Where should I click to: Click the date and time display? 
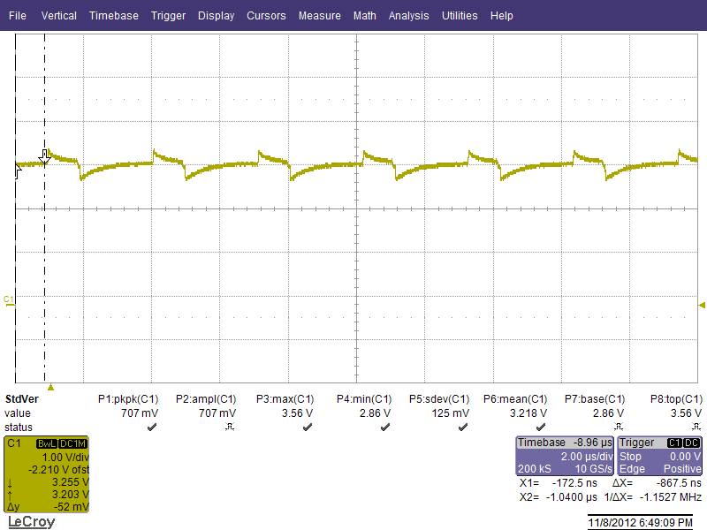point(642,522)
